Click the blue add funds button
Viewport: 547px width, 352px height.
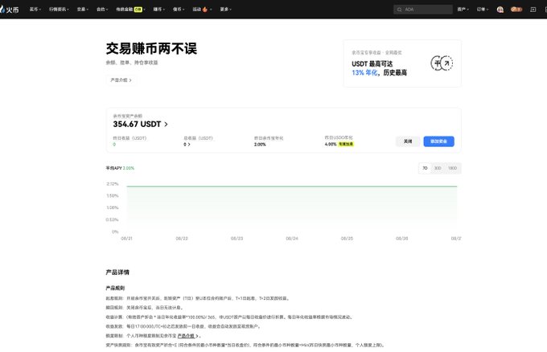(439, 141)
